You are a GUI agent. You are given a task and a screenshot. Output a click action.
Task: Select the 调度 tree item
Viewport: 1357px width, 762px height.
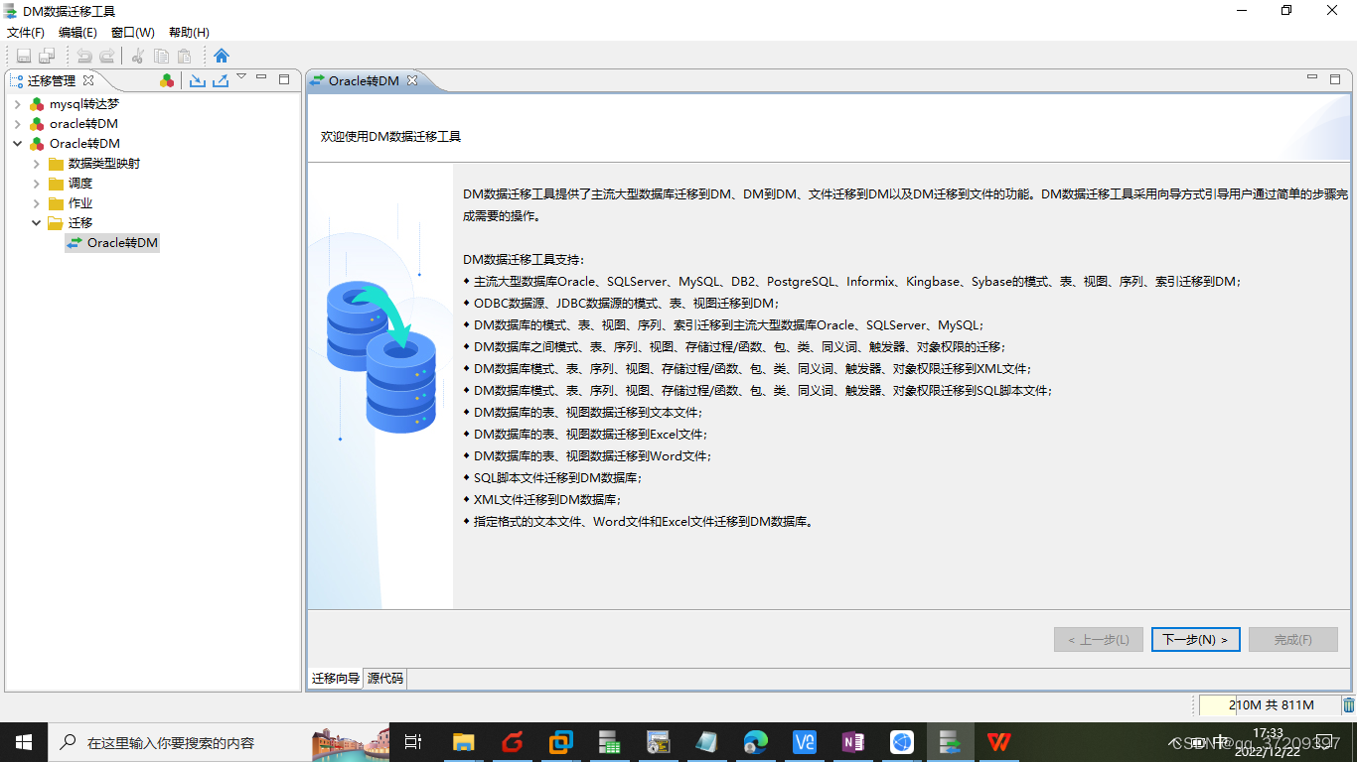pos(80,184)
